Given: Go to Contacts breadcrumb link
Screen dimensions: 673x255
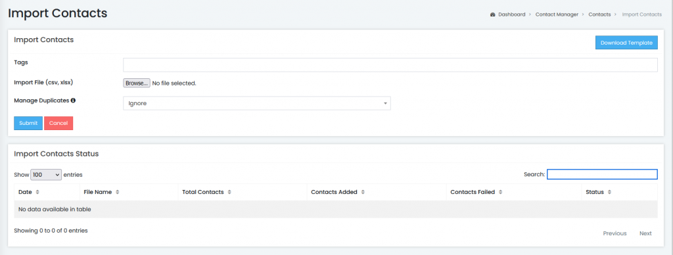Looking at the screenshot, I should 599,14.
